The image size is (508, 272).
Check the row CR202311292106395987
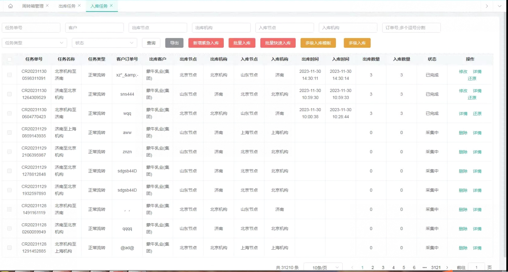(9, 151)
